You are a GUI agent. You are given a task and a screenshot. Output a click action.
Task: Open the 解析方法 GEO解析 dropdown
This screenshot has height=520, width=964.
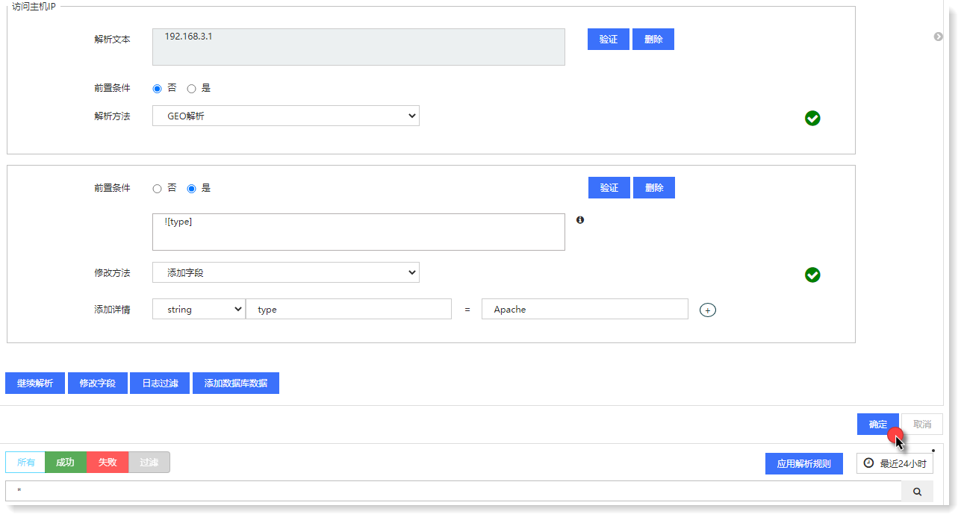[286, 116]
